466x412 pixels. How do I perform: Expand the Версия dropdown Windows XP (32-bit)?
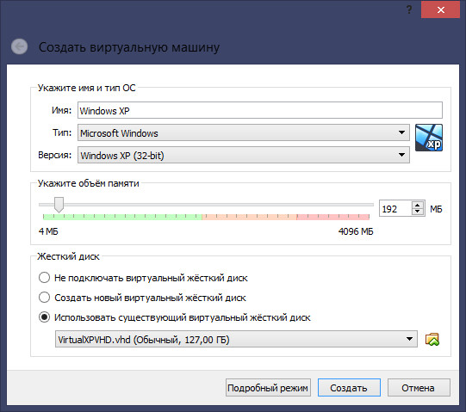[244, 155]
